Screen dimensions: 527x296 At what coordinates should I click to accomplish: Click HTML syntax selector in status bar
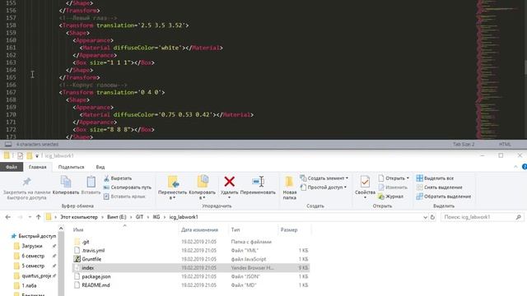coord(505,145)
